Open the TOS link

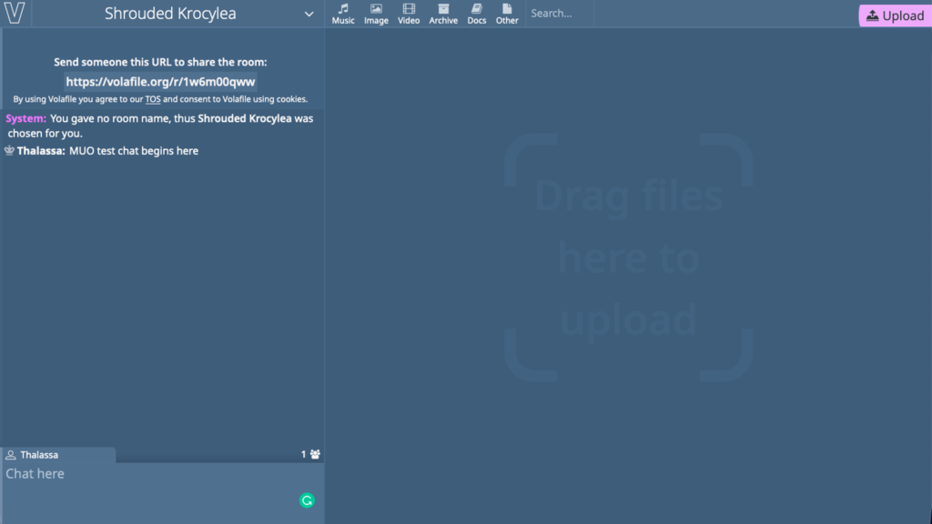click(x=153, y=99)
